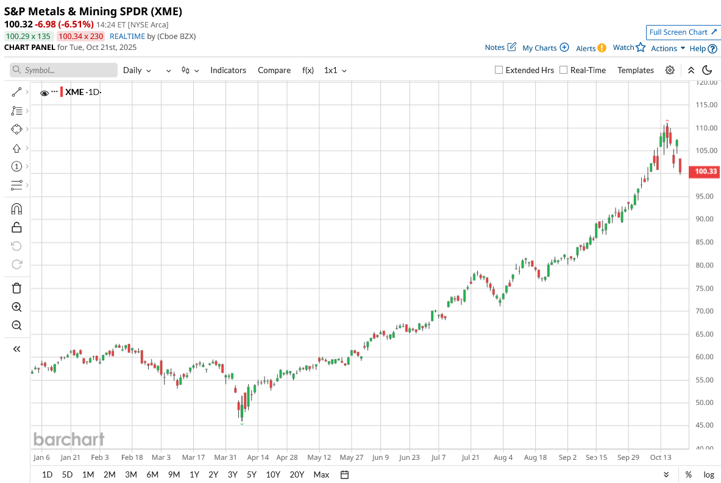Select the 10Y time range
The height and width of the screenshot is (483, 721).
pos(273,474)
